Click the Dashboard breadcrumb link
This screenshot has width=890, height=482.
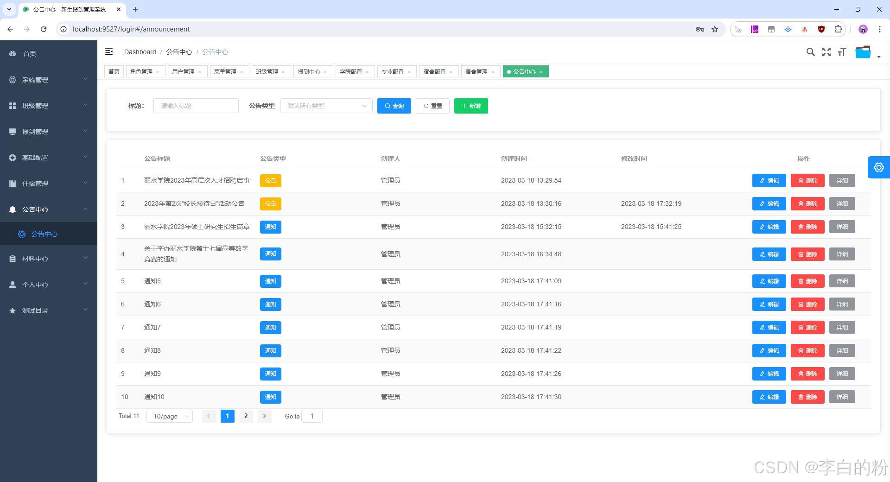click(x=140, y=52)
